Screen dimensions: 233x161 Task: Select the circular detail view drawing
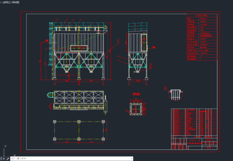(x=176, y=95)
